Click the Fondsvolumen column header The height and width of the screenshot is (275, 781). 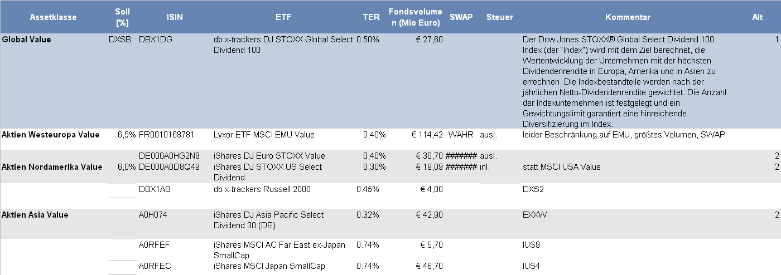(x=416, y=17)
